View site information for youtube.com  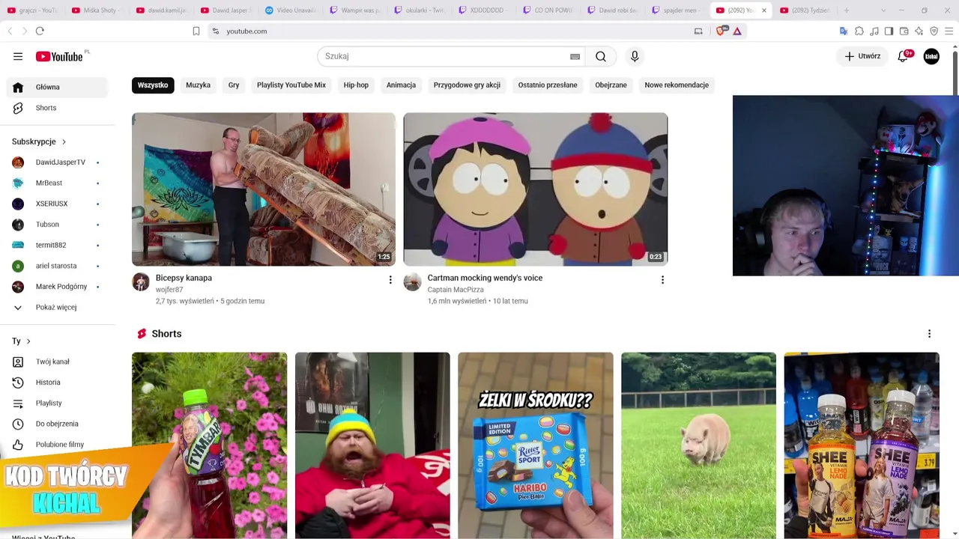tap(216, 31)
